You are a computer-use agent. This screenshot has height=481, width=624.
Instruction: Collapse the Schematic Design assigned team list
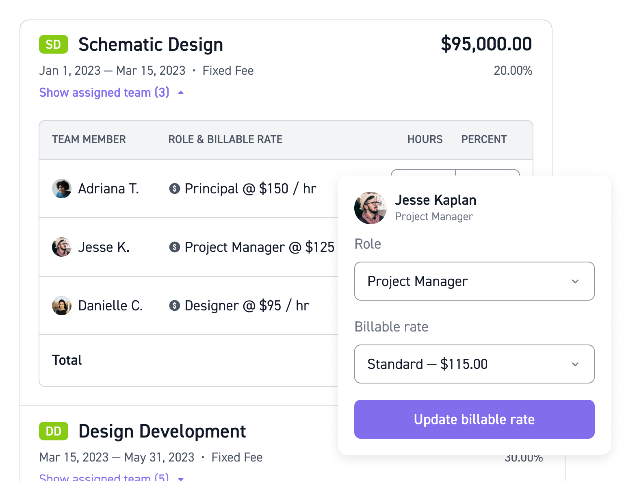click(111, 93)
